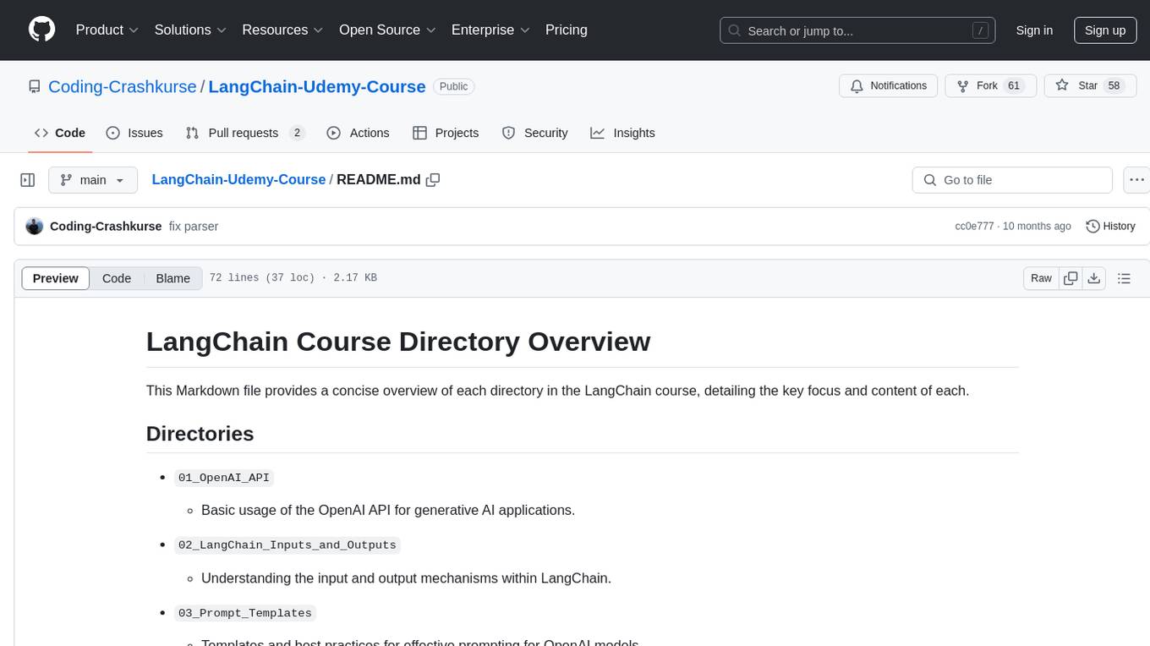Viewport: 1150px width, 646px height.
Task: Sign in to GitHub
Action: [1034, 30]
